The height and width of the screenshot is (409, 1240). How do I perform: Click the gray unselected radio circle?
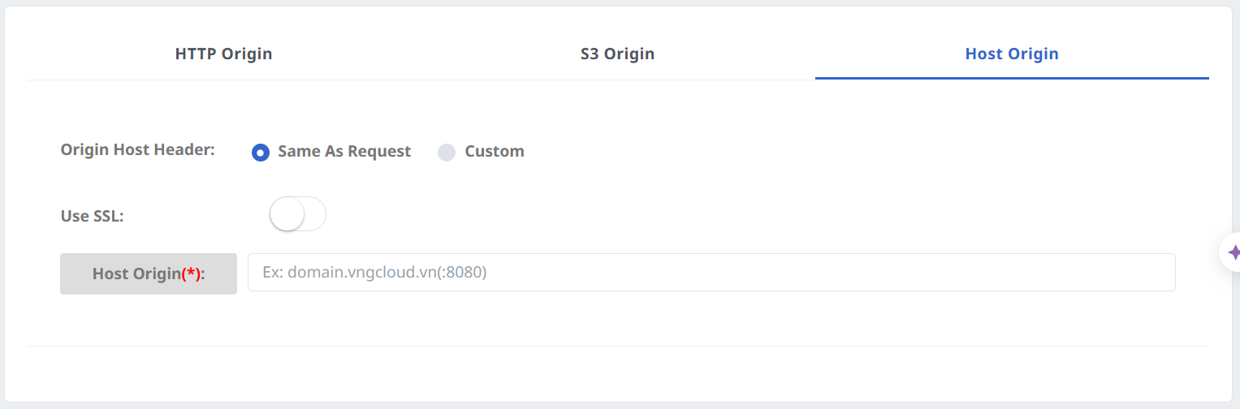click(x=447, y=152)
